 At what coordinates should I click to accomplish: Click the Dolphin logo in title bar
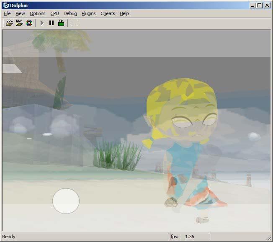[6, 5]
